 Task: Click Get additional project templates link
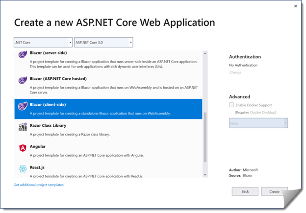point(39,185)
